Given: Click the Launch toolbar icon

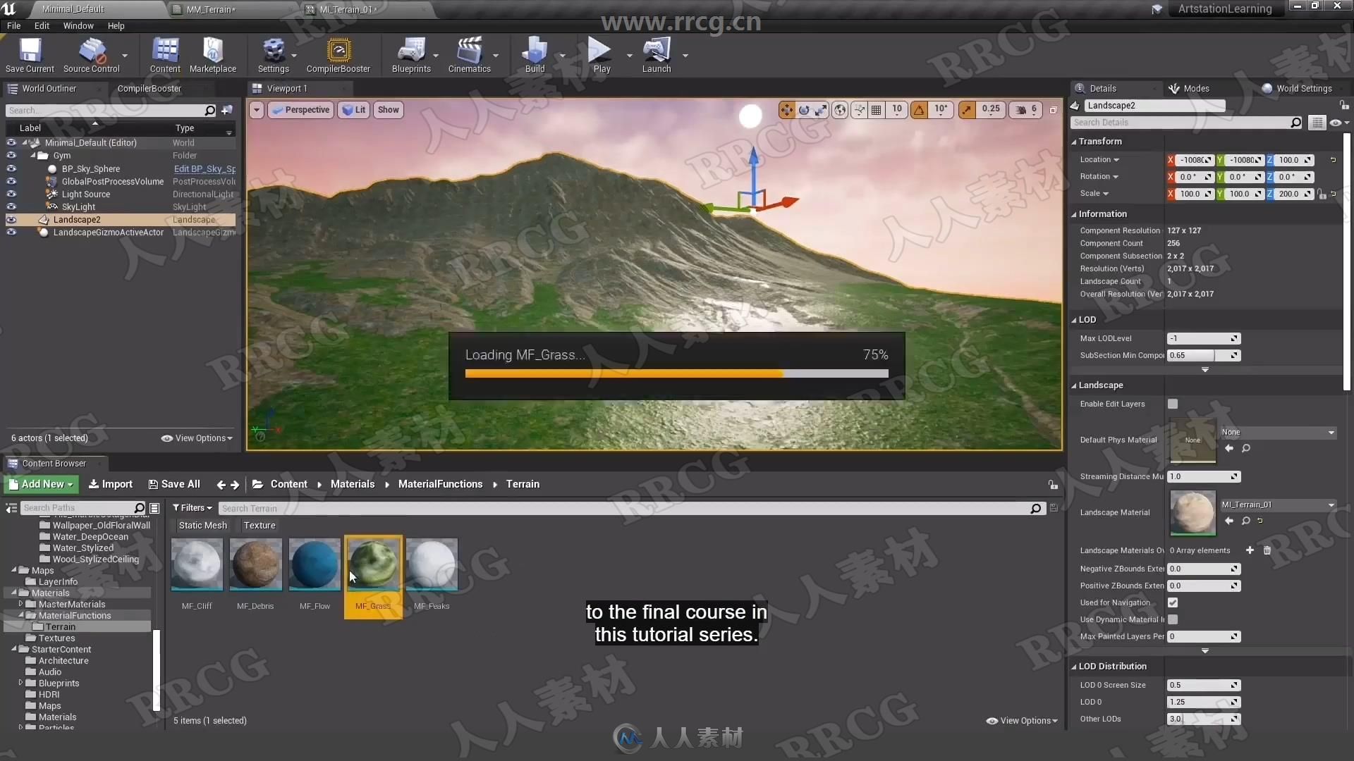Looking at the screenshot, I should pyautogui.click(x=657, y=55).
